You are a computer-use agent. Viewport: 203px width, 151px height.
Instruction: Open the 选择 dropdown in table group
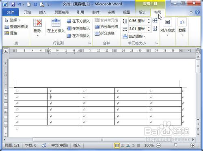pyautogui.click(x=13, y=20)
